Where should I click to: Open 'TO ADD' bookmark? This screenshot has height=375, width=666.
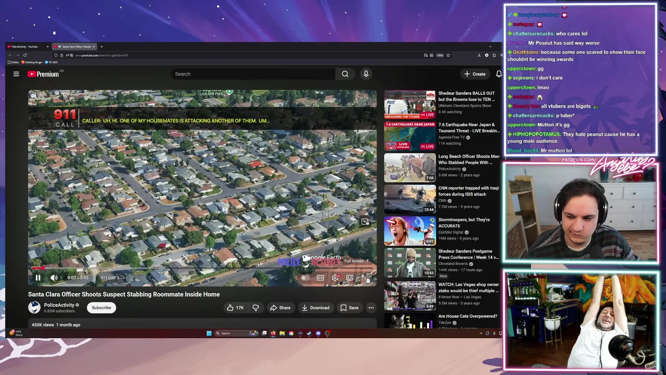[x=51, y=62]
